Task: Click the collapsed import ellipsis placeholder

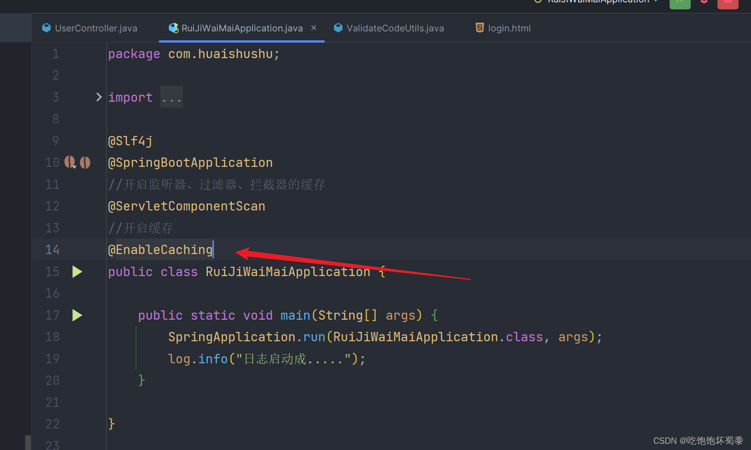Action: coord(172,97)
